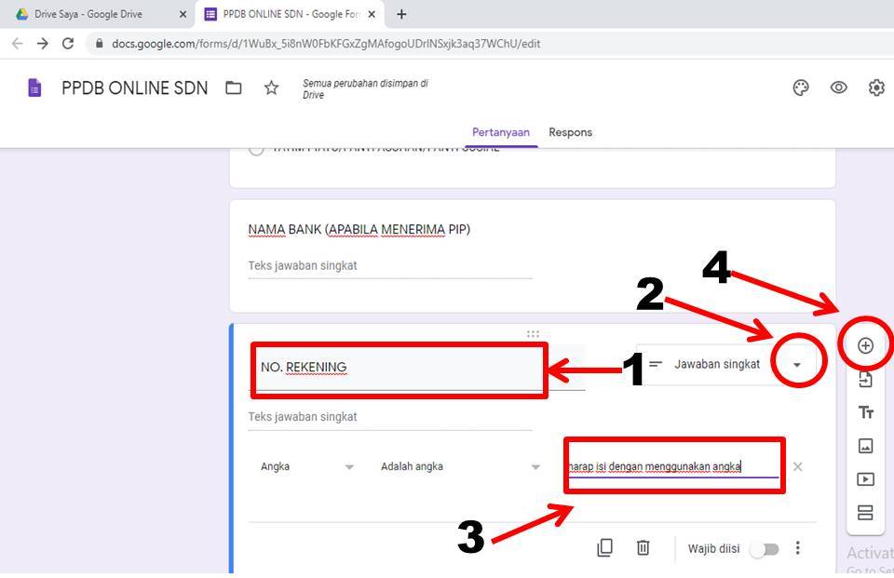Star the PPDB ONLINE SDN form
This screenshot has height=578, width=894.
point(271,87)
